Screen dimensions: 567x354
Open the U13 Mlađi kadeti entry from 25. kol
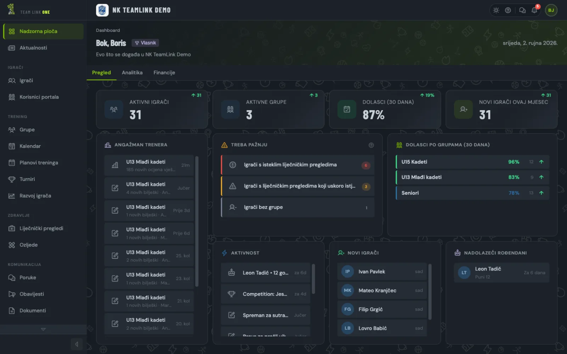coord(149,256)
